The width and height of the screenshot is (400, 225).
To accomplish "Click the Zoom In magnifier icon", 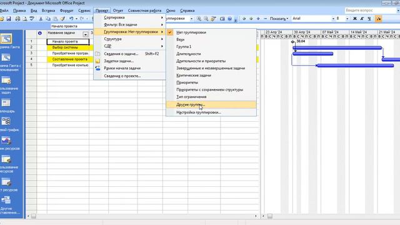I will pos(199,19).
